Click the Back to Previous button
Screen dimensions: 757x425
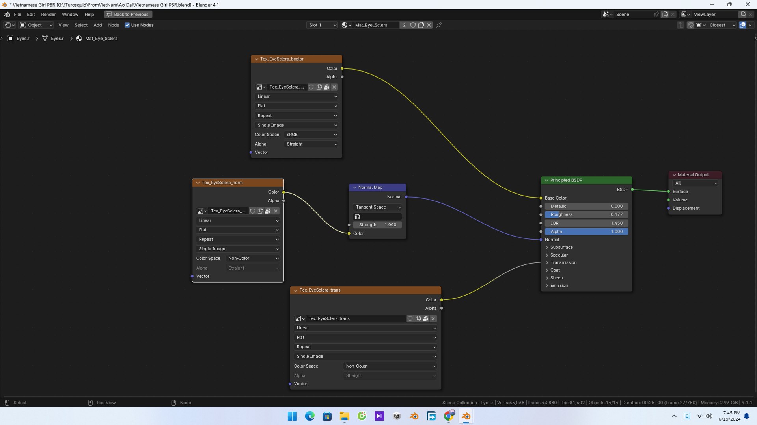coord(128,14)
